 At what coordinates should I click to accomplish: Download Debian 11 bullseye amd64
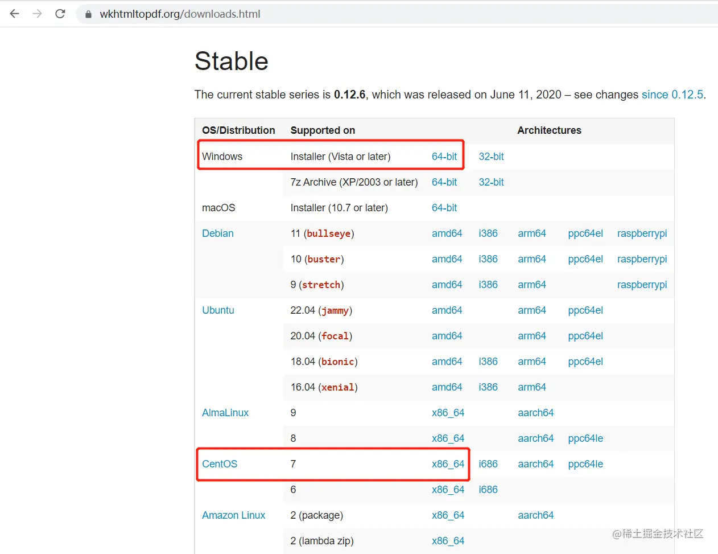click(x=447, y=233)
